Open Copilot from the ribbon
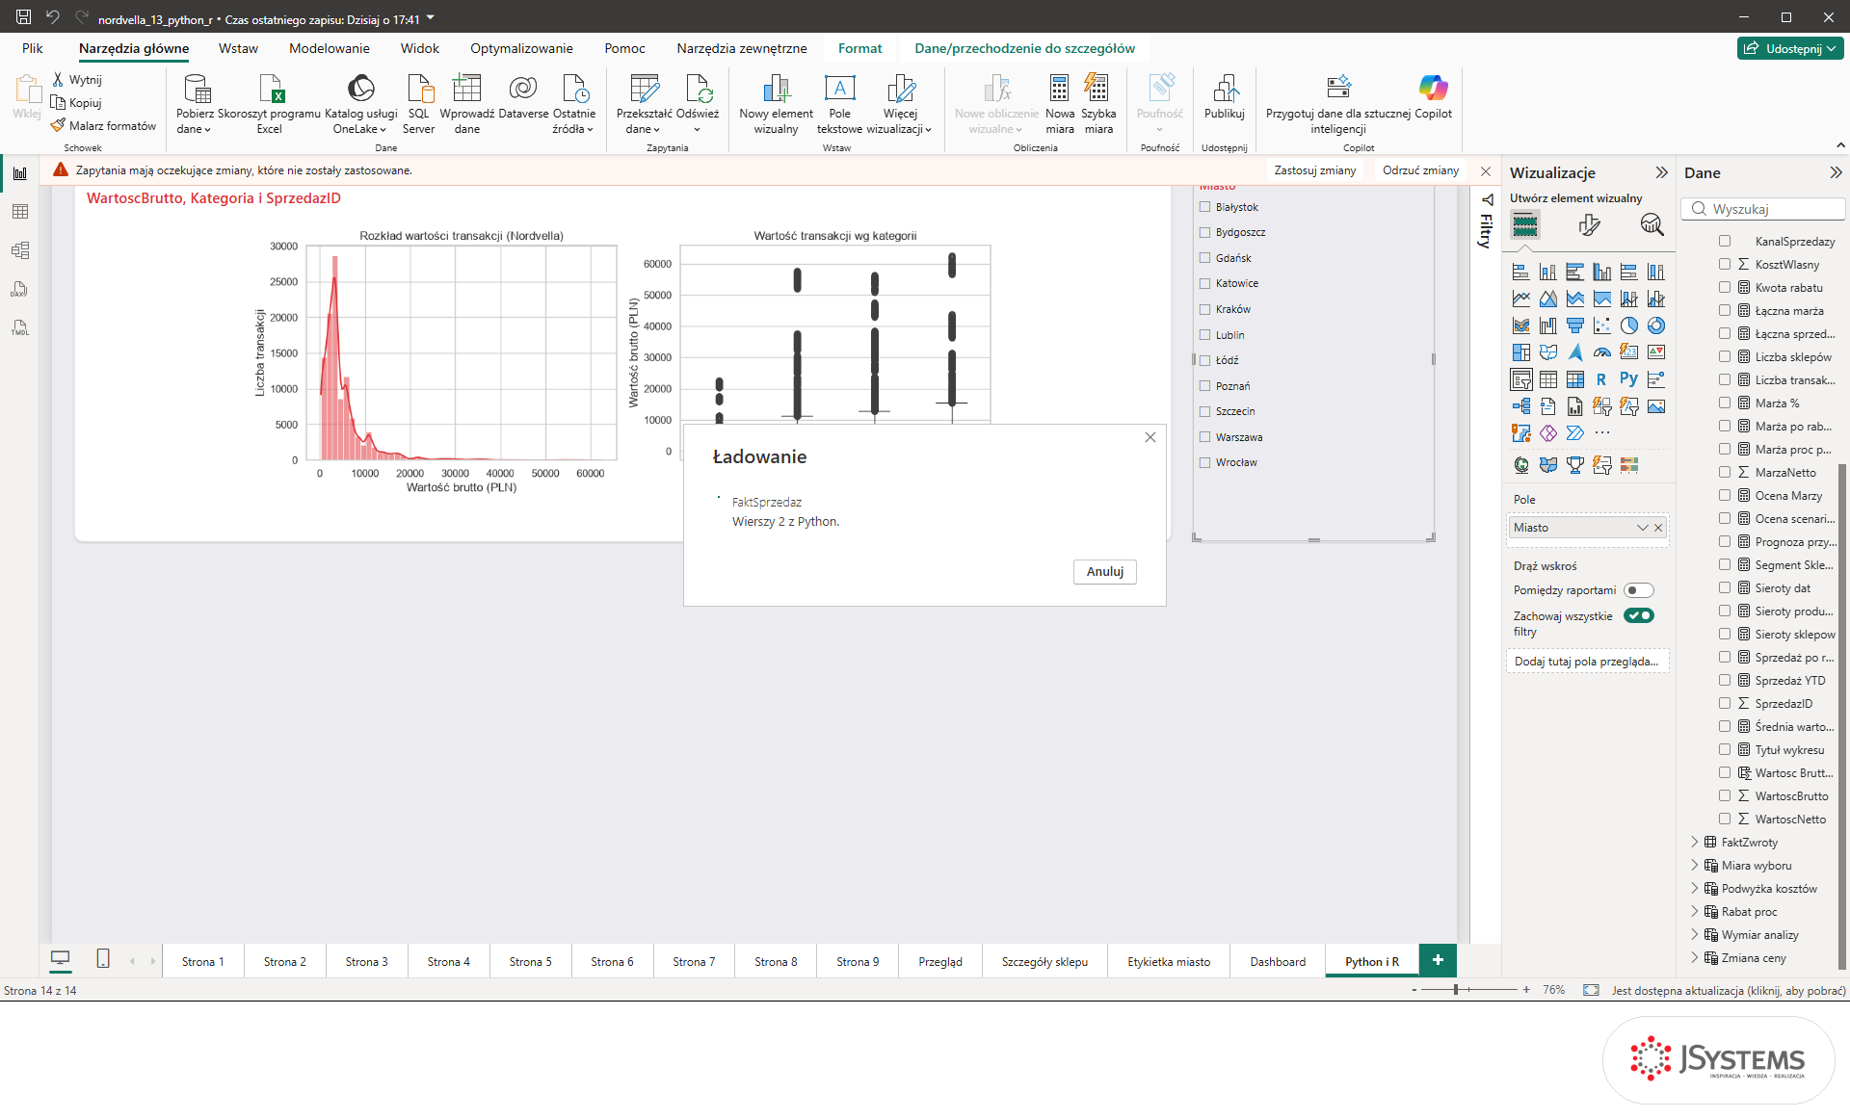 tap(1433, 97)
